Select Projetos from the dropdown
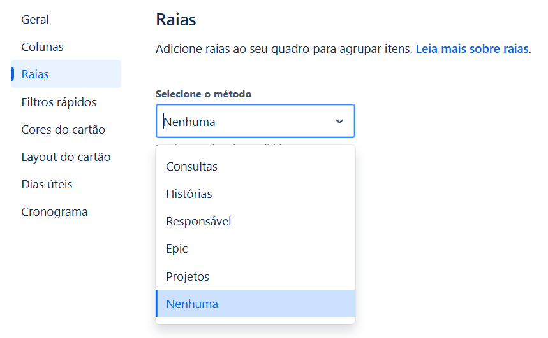The image size is (548, 338). [255, 276]
